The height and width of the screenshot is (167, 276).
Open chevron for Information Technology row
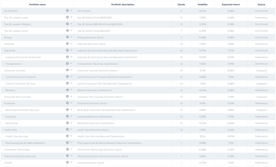pos(71,149)
